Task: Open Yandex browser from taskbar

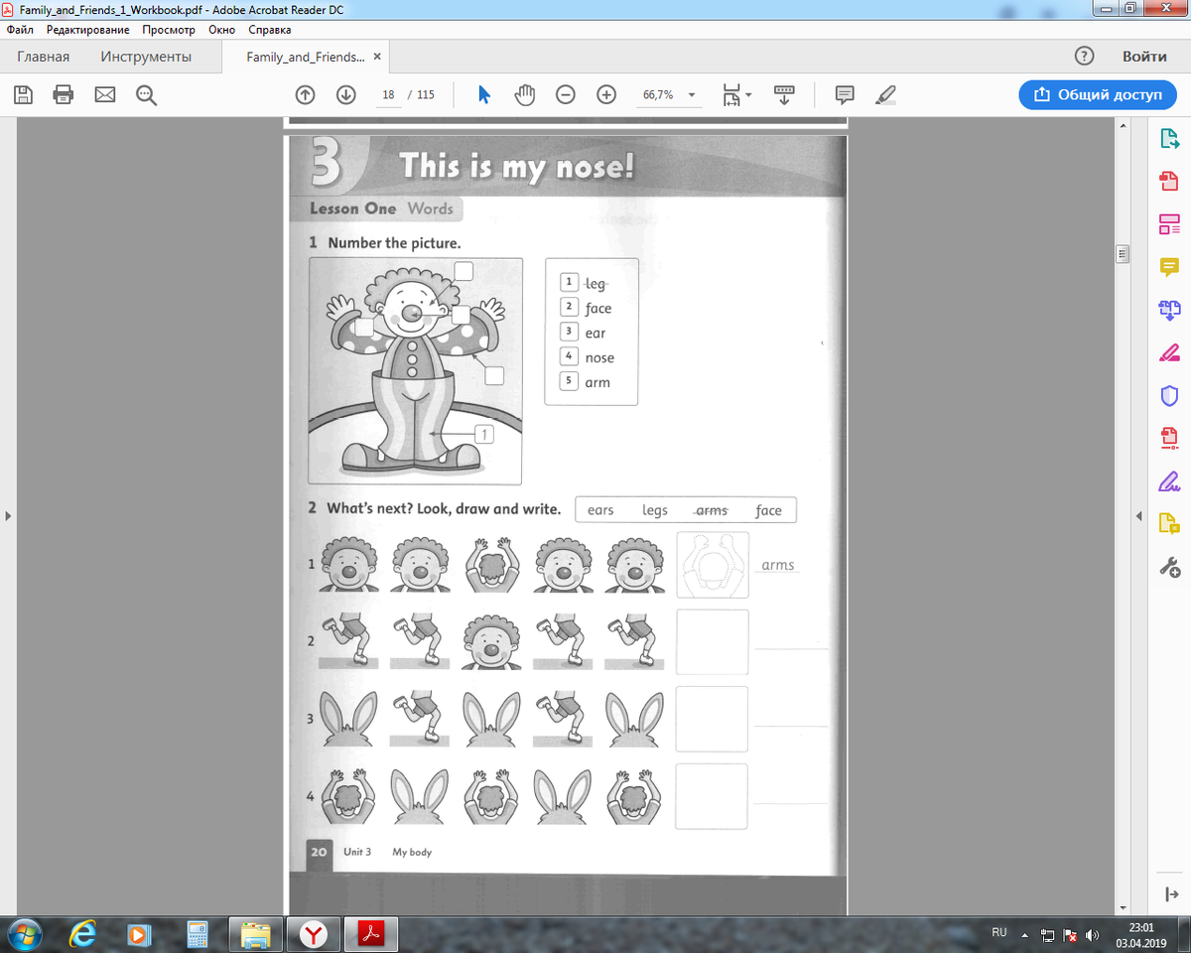Action: click(314, 935)
